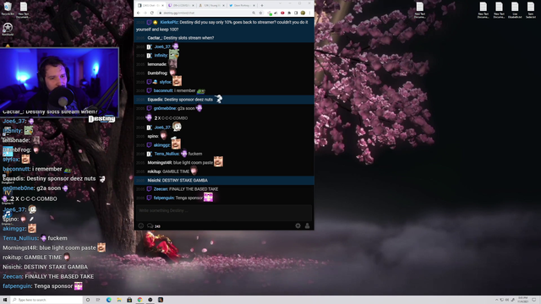
Task: Open the New Text Document icon beside Recycle Bin
Action: pos(24,9)
